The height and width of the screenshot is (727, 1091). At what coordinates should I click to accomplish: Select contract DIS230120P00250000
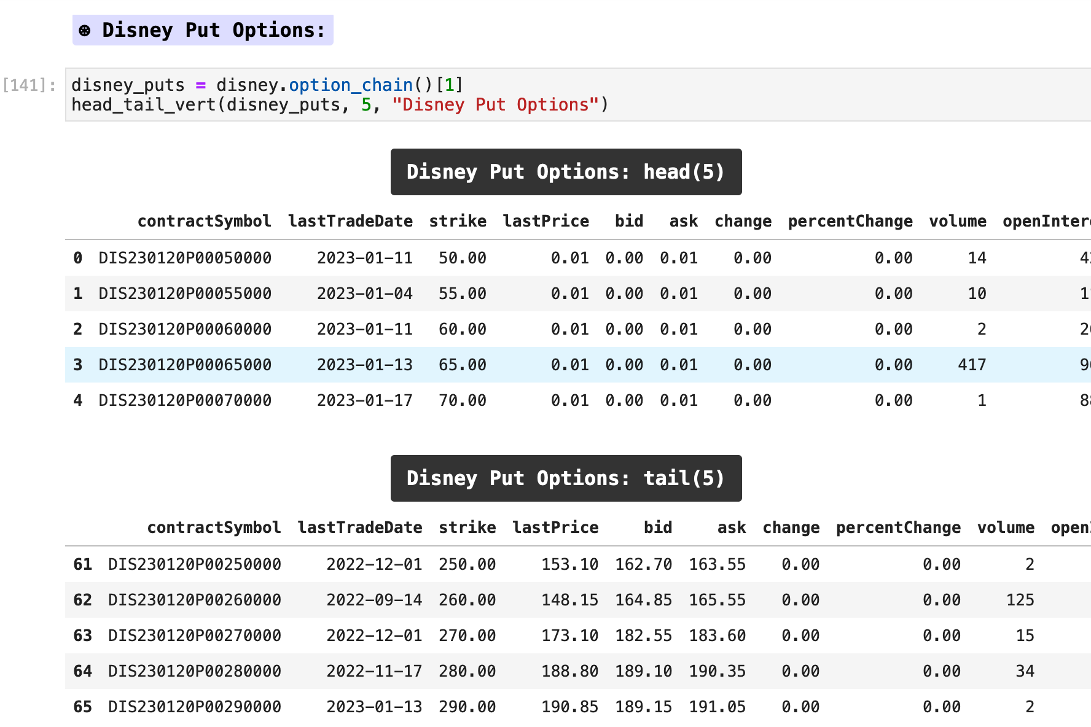tap(195, 564)
